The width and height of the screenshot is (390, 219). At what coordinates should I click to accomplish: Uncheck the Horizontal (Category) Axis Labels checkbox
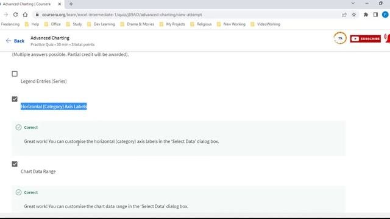click(x=15, y=99)
